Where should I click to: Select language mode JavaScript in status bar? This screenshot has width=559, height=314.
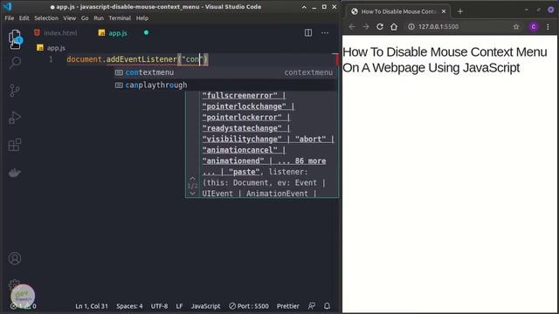pos(206,306)
